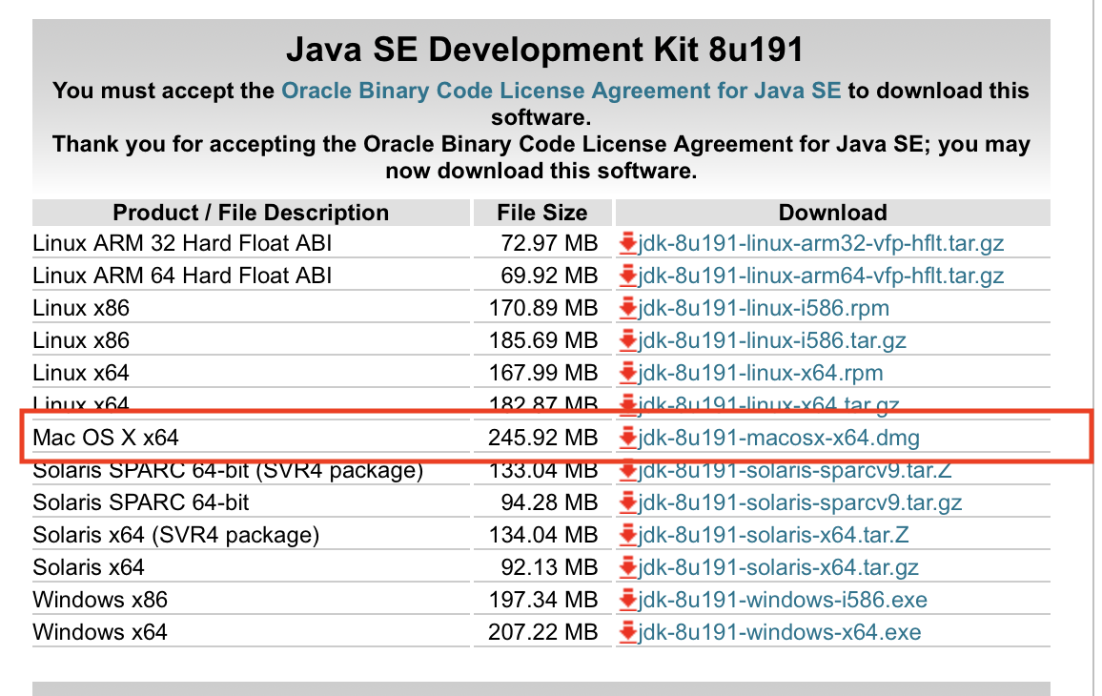Viewport: 1102px width, 696px height.
Task: Click download icon beside solaris-x64.tar.Z
Action: [627, 536]
